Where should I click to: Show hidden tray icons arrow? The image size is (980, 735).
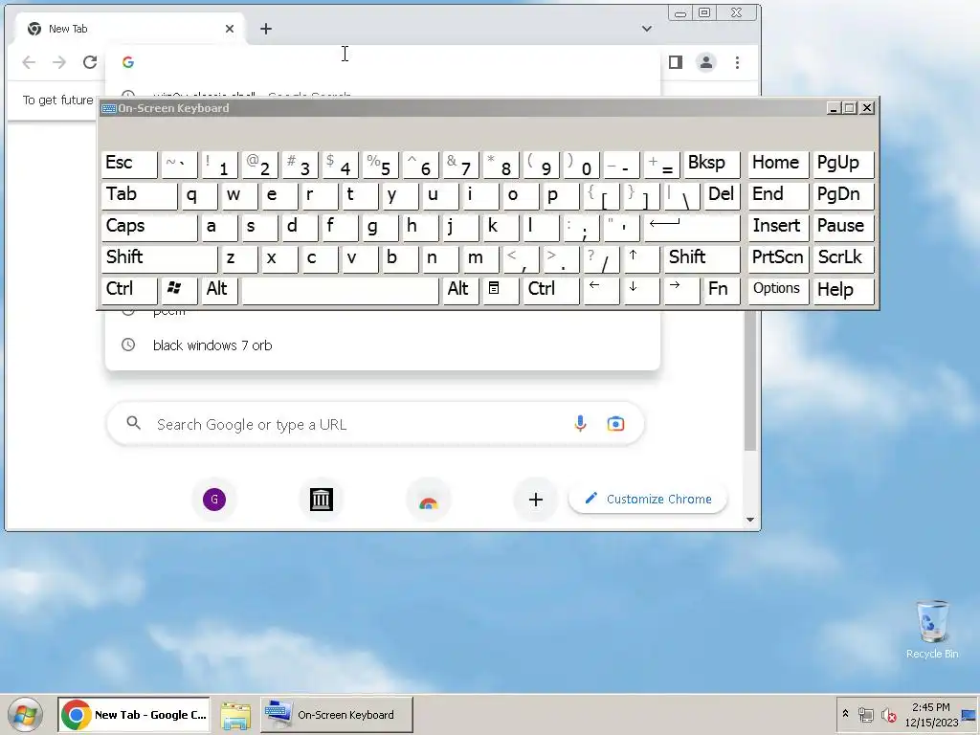[x=846, y=714]
